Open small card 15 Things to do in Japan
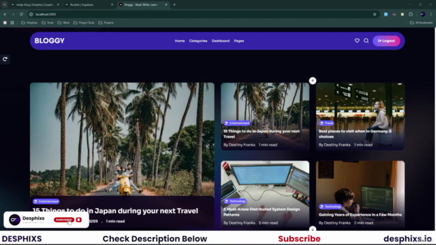The image size is (436, 245). tap(262, 134)
